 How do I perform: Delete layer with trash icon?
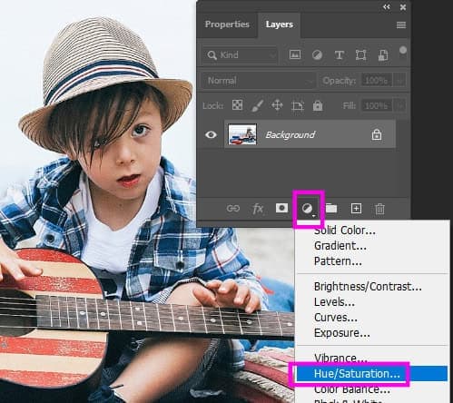point(379,209)
